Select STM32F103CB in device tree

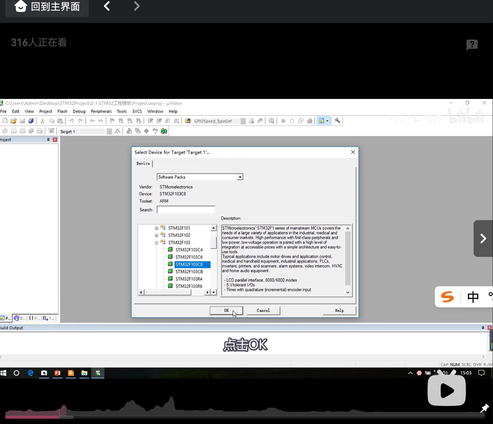(x=189, y=272)
